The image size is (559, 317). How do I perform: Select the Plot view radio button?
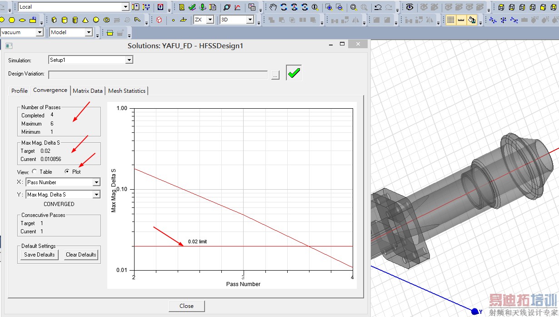coord(67,172)
